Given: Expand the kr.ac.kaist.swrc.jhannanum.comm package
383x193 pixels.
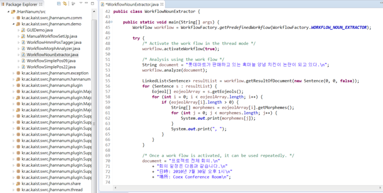Looking at the screenshot, I should point(13,18).
